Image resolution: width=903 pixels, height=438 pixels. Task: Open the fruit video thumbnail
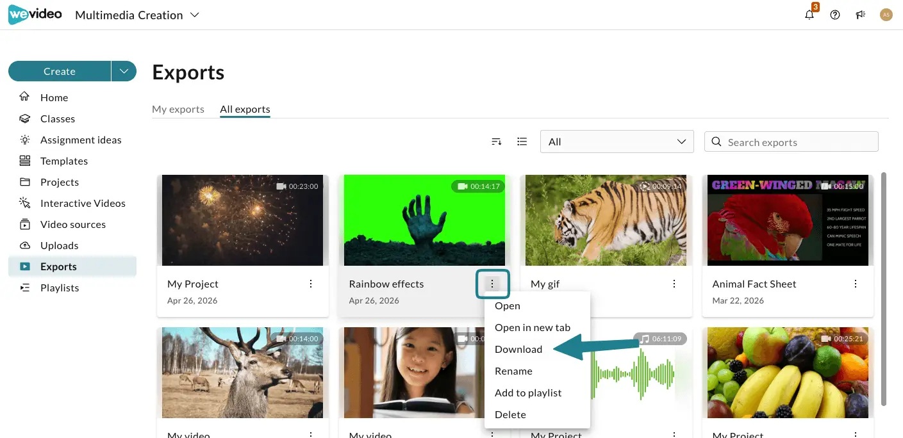788,373
